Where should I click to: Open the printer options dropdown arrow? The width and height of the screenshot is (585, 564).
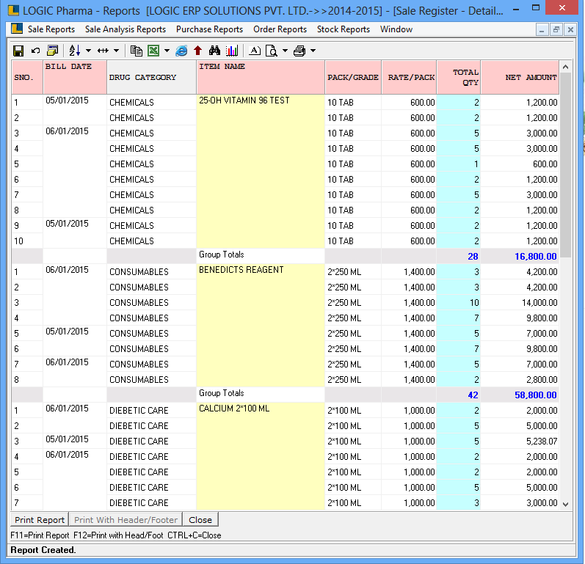pyautogui.click(x=313, y=51)
